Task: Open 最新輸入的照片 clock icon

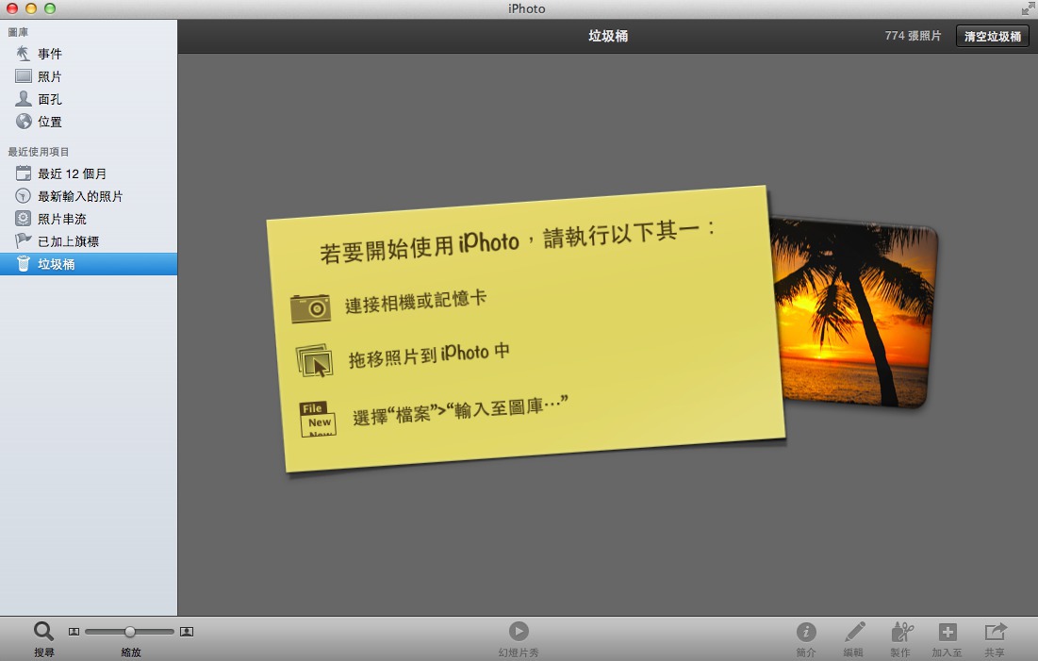Action: (x=24, y=196)
